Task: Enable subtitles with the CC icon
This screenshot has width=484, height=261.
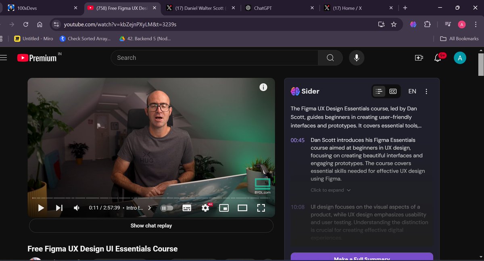Action: pyautogui.click(x=186, y=208)
